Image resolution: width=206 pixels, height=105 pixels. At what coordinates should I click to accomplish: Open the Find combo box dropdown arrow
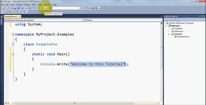pyautogui.click(x=79, y=8)
